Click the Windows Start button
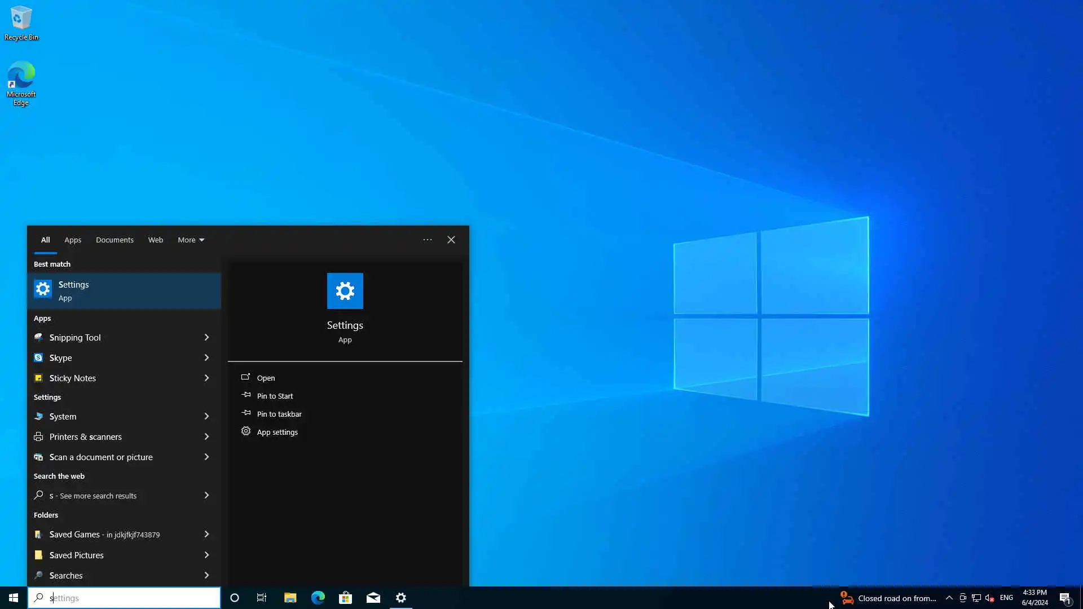Screen dimensions: 1083x609 coord(14,598)
